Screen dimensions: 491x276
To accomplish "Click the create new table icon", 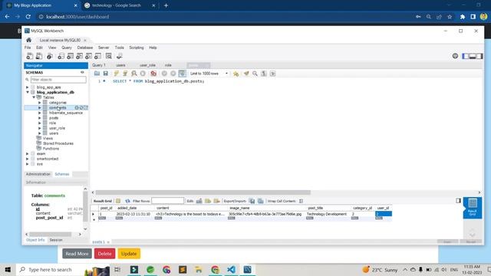I will (70, 56).
